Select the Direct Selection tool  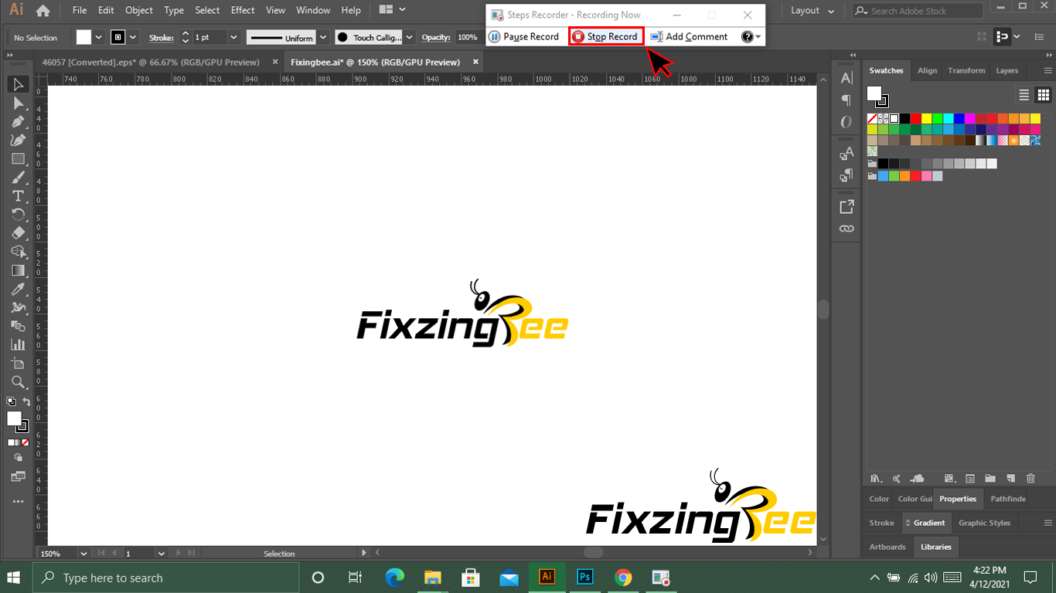pos(19,103)
